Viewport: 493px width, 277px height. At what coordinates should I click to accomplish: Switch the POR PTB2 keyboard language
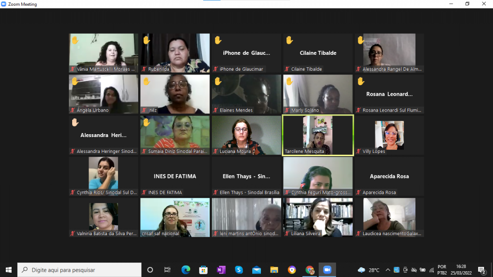(x=442, y=270)
